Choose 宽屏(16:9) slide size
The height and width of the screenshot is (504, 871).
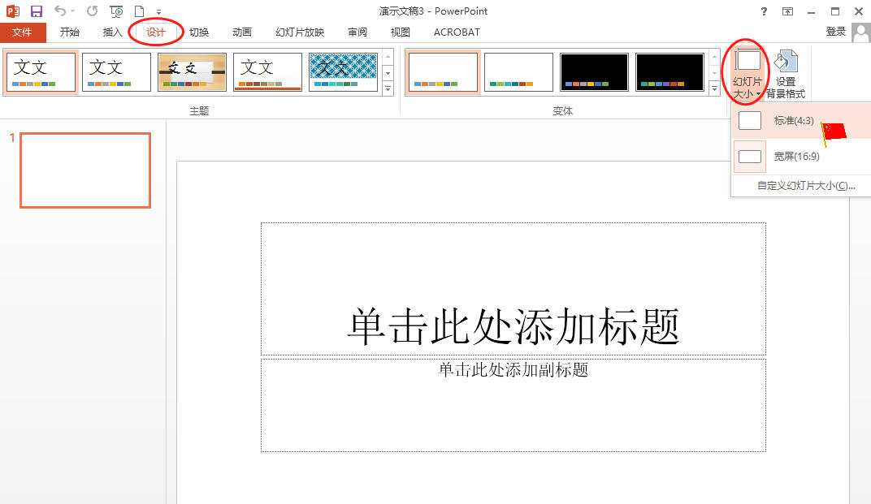[x=799, y=157]
